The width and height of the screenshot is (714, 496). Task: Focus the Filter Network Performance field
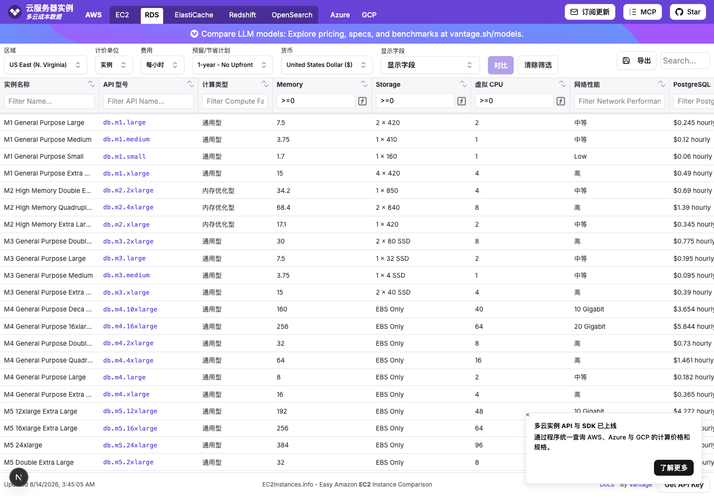[620, 101]
